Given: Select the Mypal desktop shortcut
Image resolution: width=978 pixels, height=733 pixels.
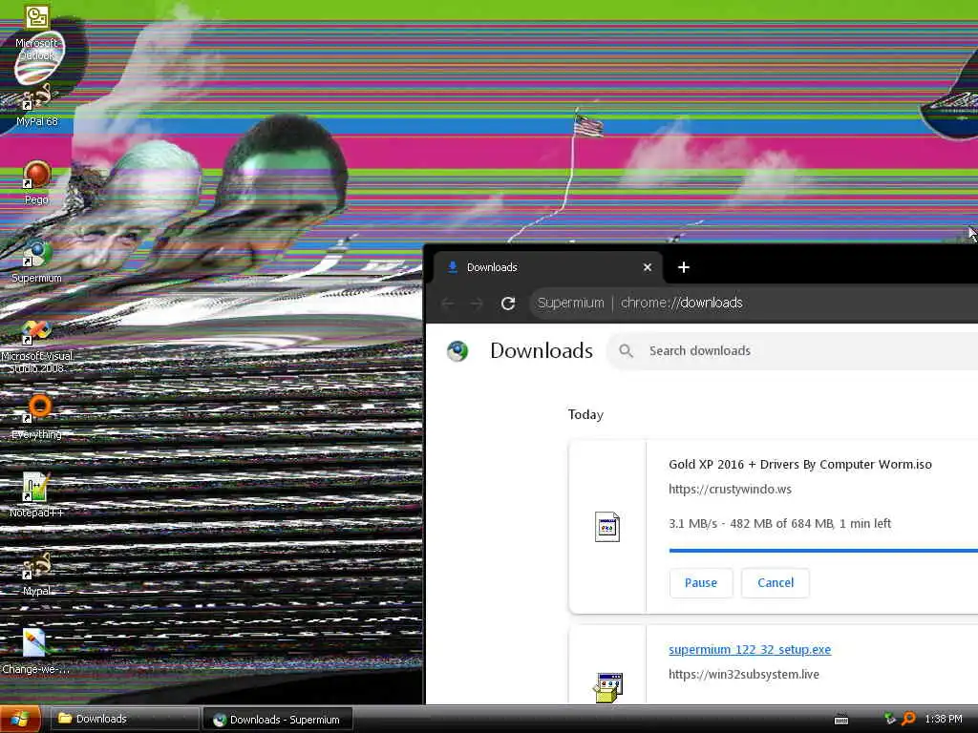Looking at the screenshot, I should (x=36, y=574).
